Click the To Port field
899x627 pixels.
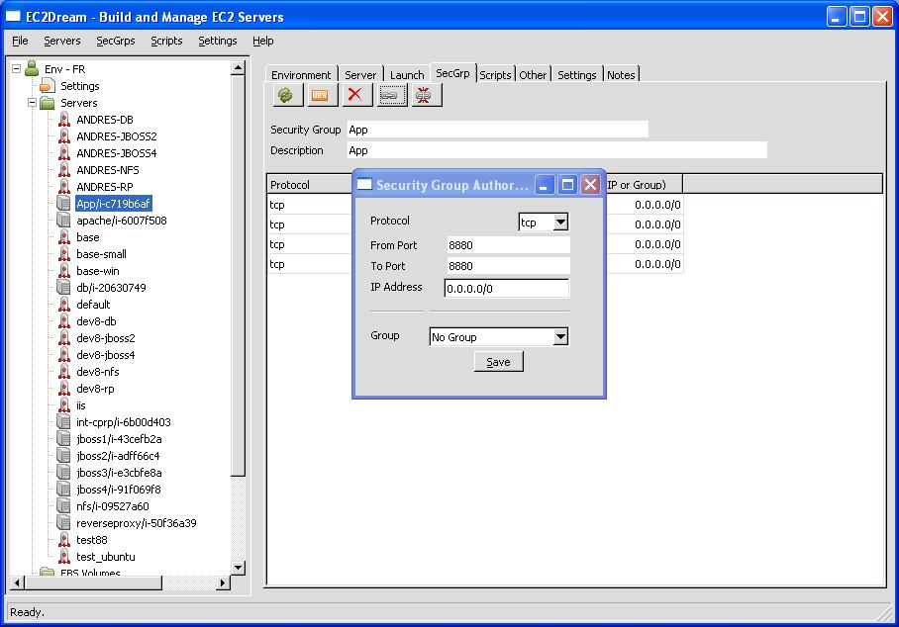pos(508,266)
